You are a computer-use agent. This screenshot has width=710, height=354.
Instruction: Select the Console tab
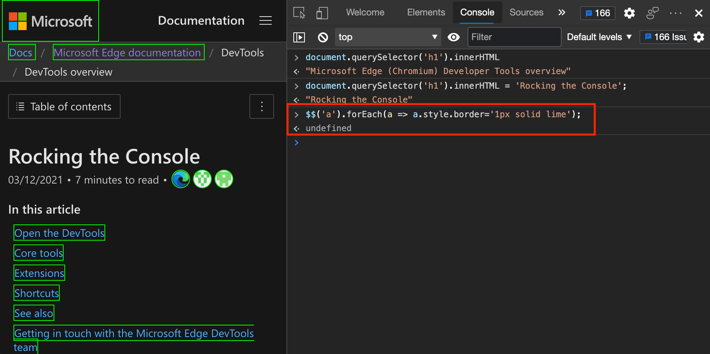click(x=477, y=12)
